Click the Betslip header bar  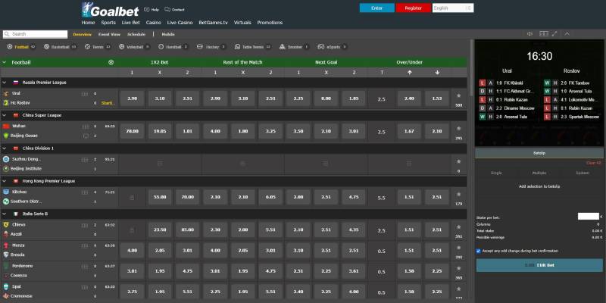pyautogui.click(x=539, y=154)
